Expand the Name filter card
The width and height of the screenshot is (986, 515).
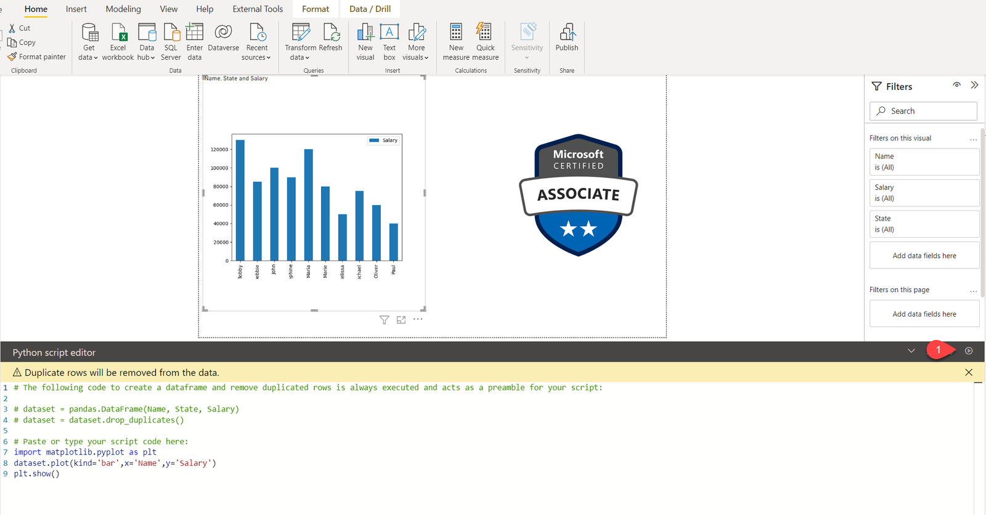pos(924,162)
